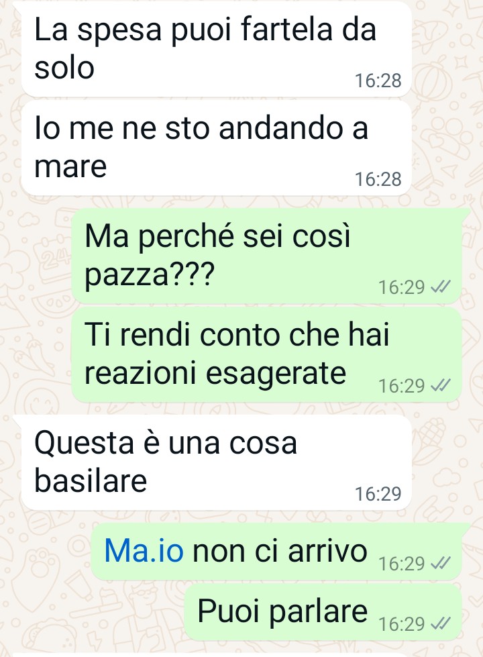Select the "Ma perché sei così pazza???" message
The height and width of the screenshot is (657, 483).
click(267, 256)
